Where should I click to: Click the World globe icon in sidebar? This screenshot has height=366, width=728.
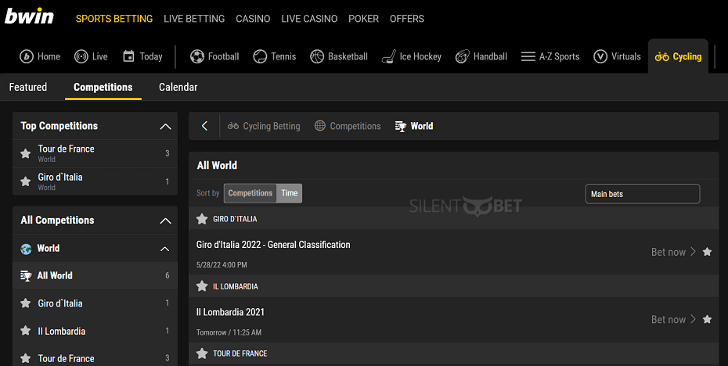point(26,249)
